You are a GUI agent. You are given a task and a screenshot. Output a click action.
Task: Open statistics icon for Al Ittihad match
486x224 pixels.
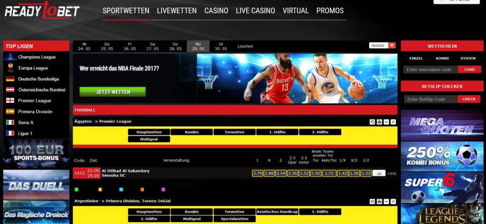click(x=379, y=173)
